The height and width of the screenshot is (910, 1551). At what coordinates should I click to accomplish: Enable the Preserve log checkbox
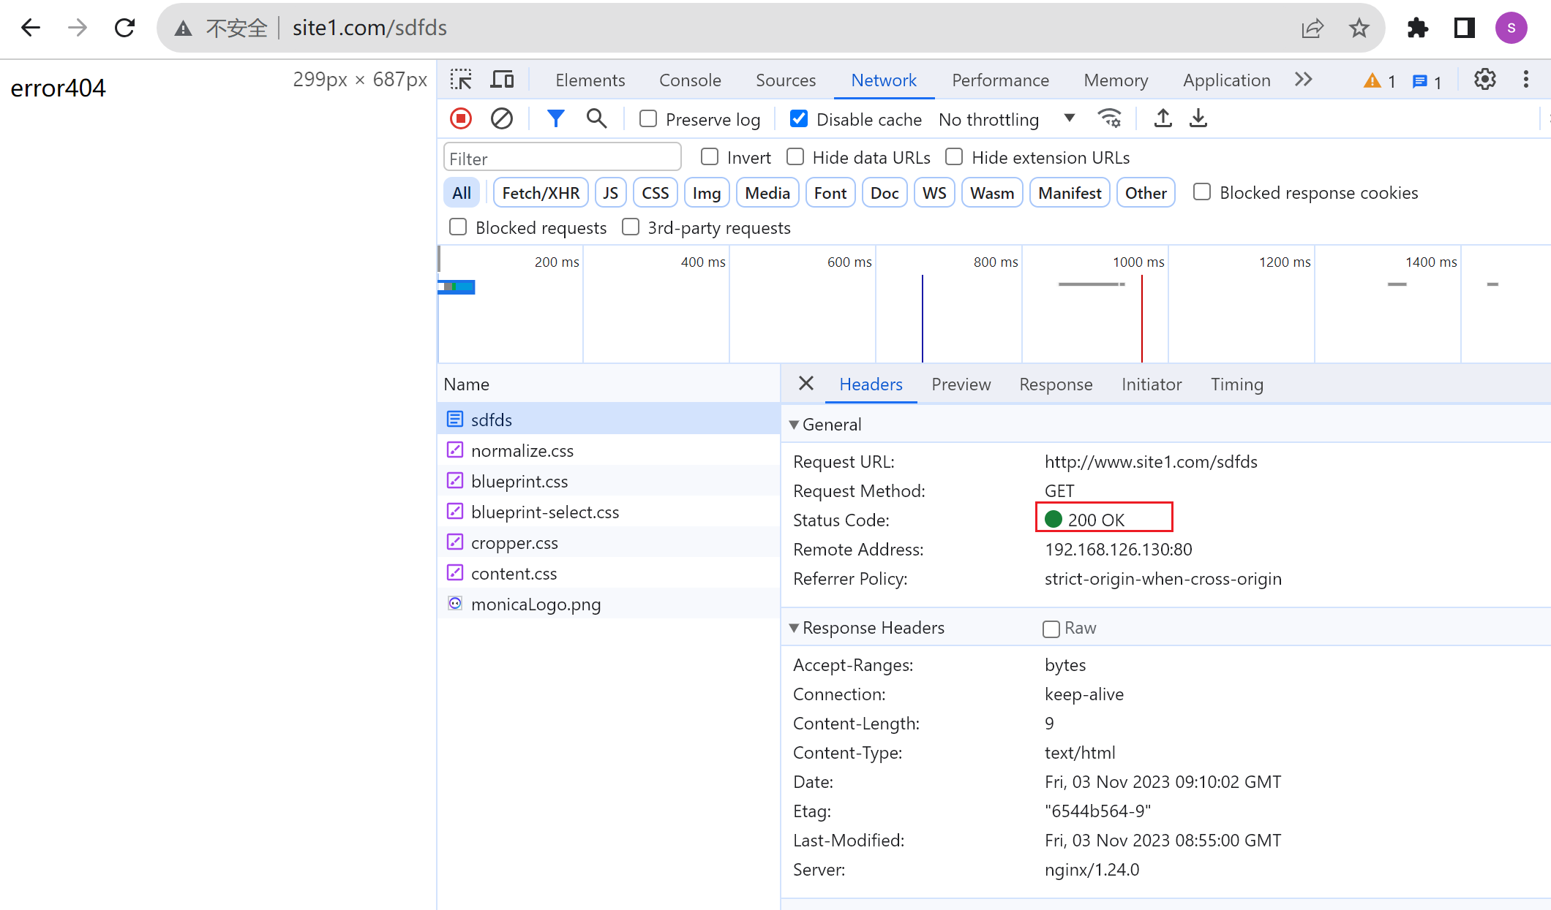648,119
